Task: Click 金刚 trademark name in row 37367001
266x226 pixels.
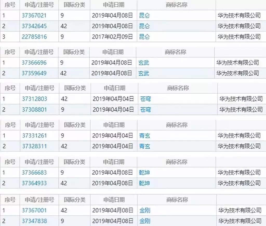Action: point(145,210)
